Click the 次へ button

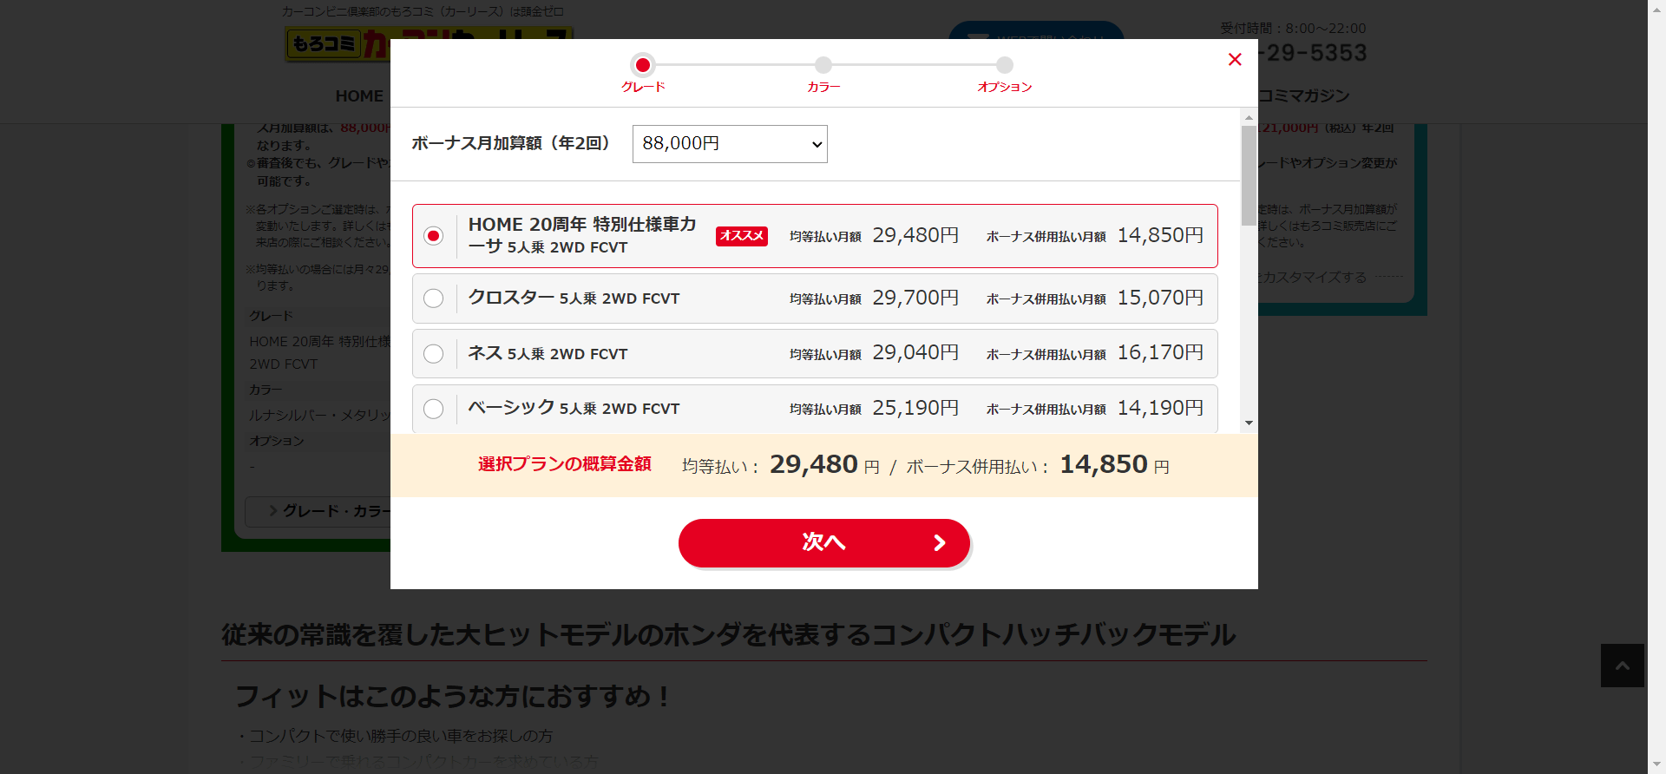pyautogui.click(x=824, y=543)
